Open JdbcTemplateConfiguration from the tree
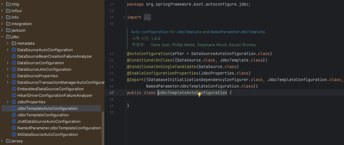This screenshot has height=145, width=344. 43,115
